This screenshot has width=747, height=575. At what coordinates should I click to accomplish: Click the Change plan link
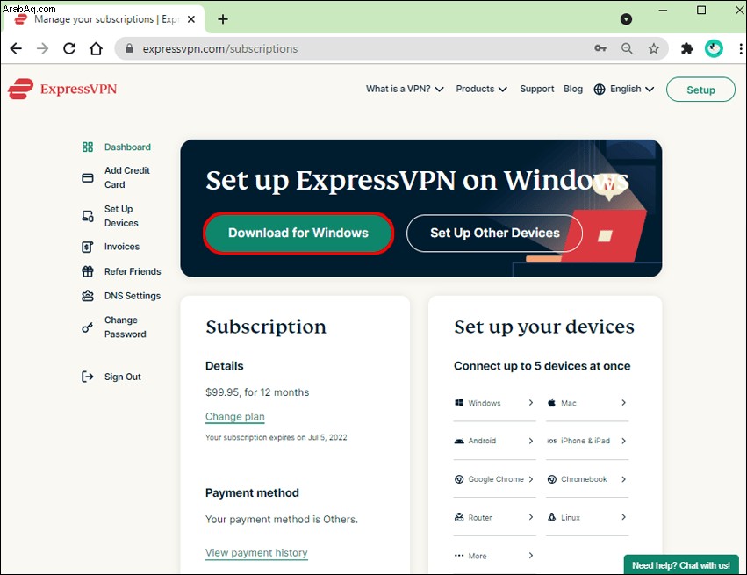coord(235,417)
